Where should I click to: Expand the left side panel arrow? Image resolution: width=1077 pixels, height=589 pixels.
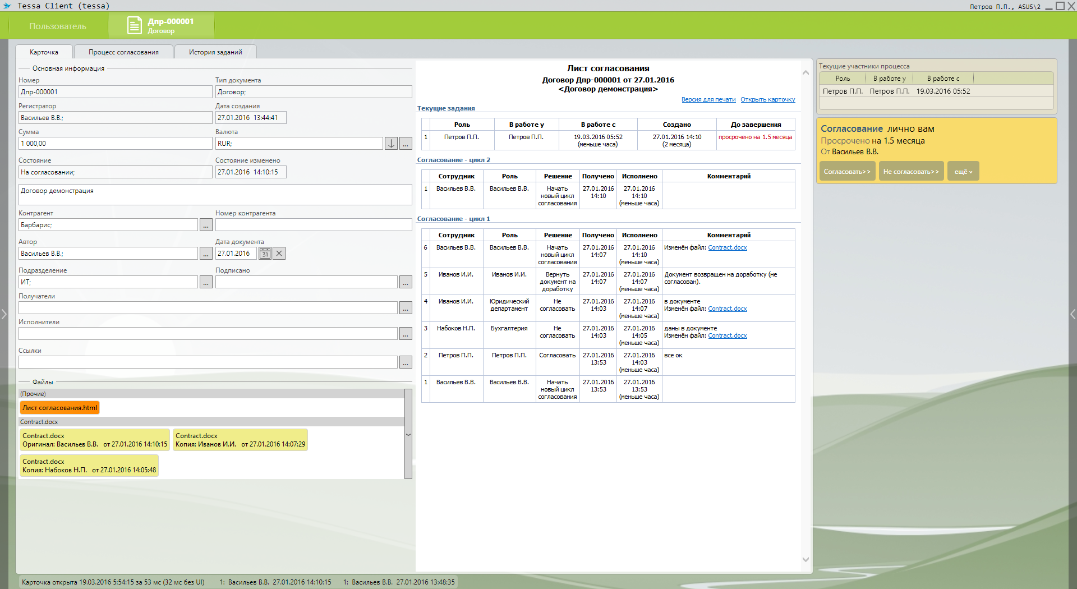pyautogui.click(x=4, y=314)
